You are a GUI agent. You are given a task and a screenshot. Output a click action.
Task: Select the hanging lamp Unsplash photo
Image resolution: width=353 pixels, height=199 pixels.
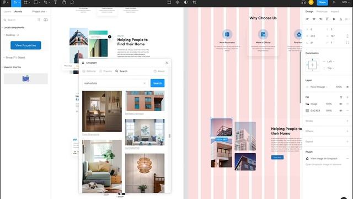click(145, 173)
